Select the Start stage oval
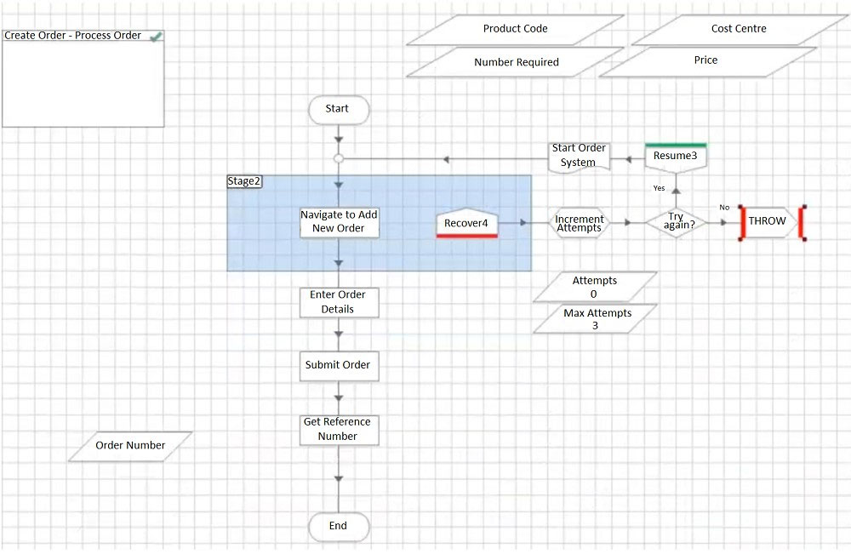The image size is (851, 554). tap(338, 109)
